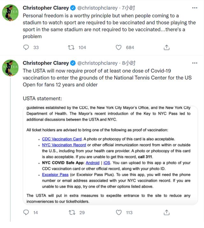Retweet the USTA vaccination tweet
The width and height of the screenshot is (204, 228).
pyautogui.click(x=72, y=212)
